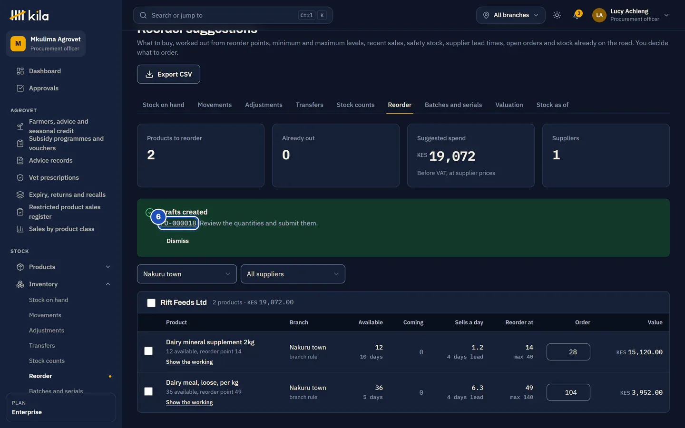Show the working for Dairy meal
Viewport: 685px width, 428px height.
[x=189, y=402]
